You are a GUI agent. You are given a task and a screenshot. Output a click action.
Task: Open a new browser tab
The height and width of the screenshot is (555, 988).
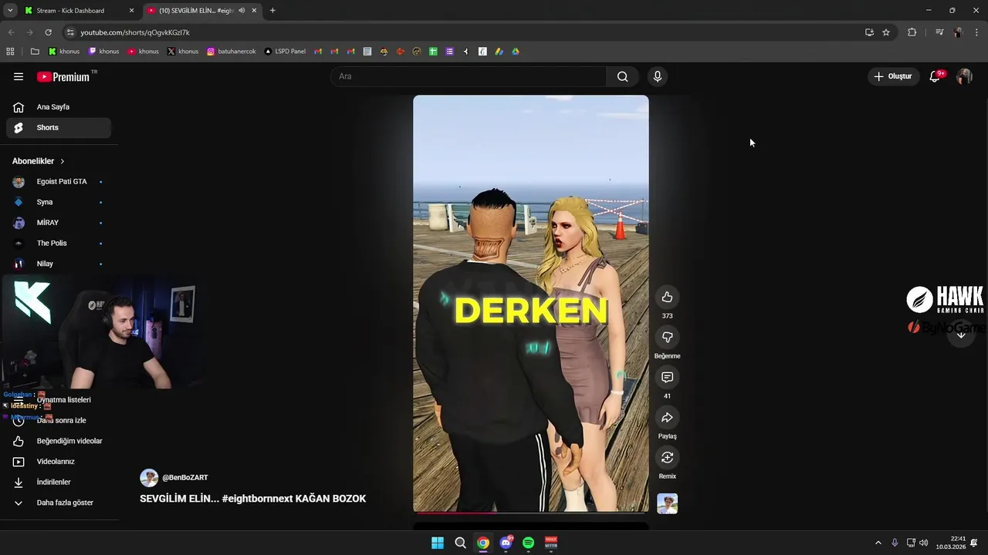pos(272,11)
